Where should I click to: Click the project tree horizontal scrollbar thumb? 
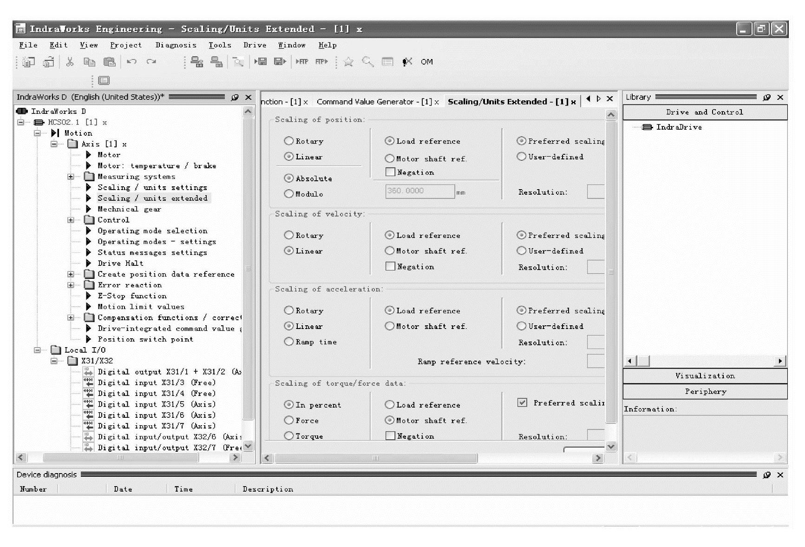(120, 457)
